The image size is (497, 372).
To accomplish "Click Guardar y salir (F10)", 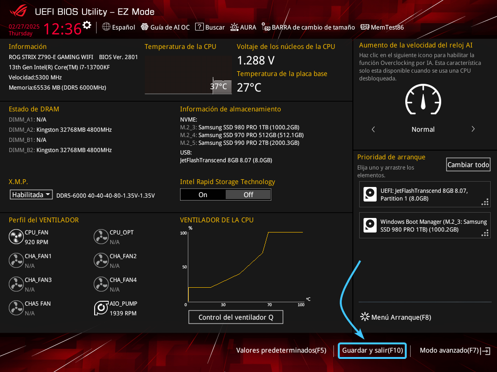I will click(372, 351).
